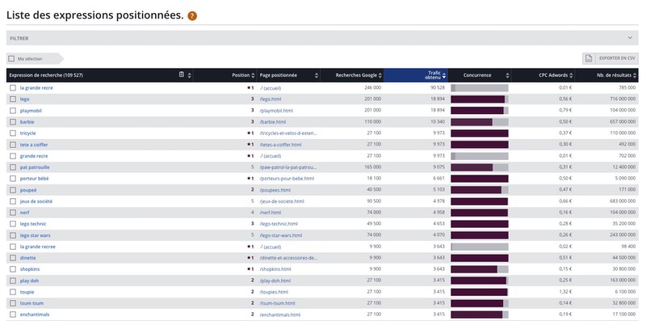The height and width of the screenshot is (321, 646).
Task: Sort by Expression de recherche arrows
Action: click(190, 75)
